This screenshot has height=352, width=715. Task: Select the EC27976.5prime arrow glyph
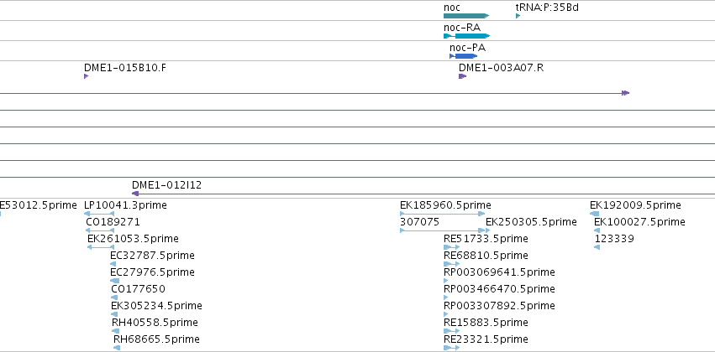(114, 281)
